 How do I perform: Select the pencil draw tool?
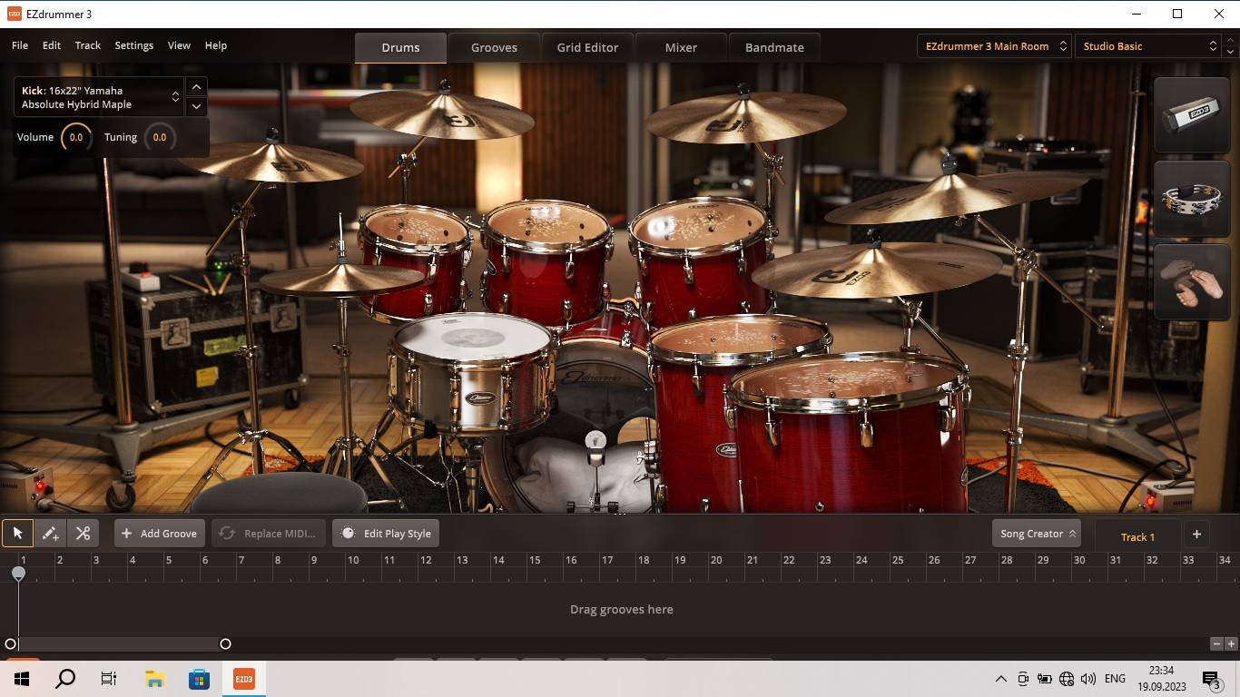(x=50, y=534)
